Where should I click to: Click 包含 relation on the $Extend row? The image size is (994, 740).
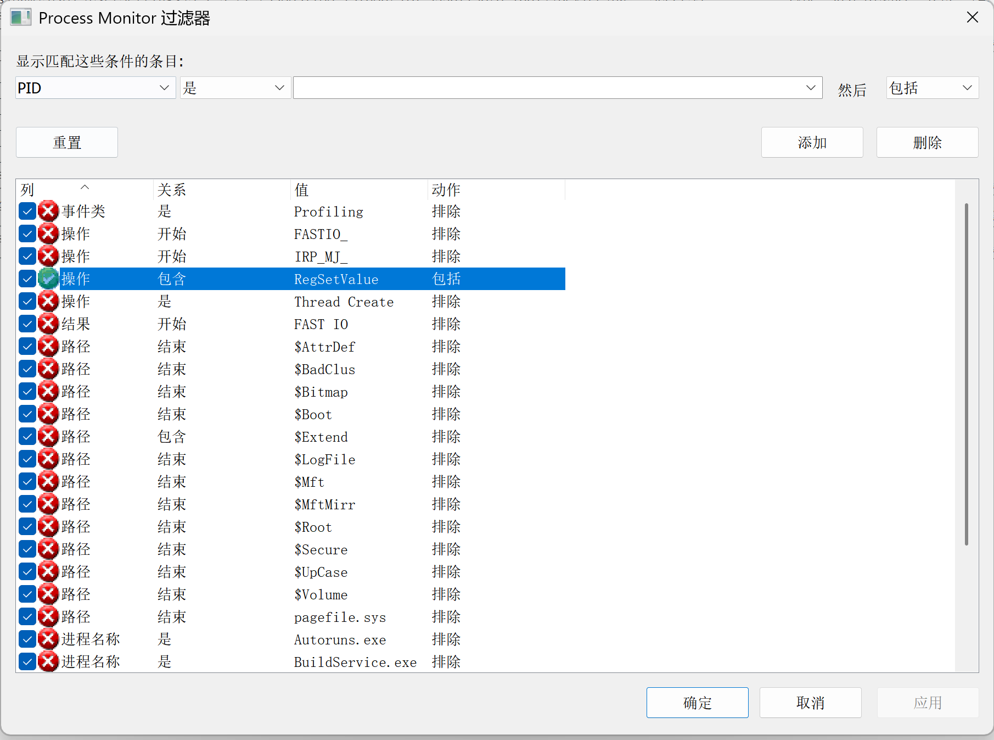[172, 436]
